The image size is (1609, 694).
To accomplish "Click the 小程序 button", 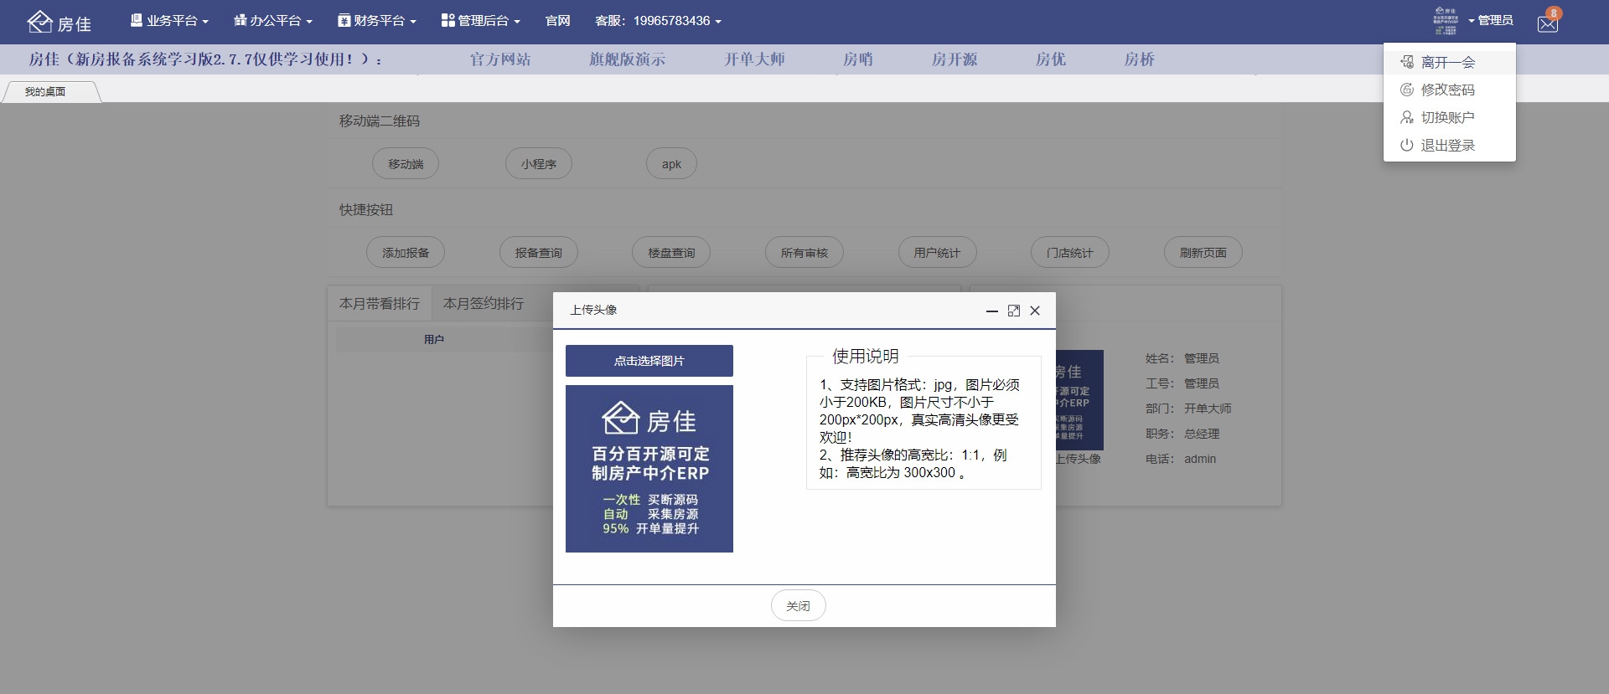I will coord(539,164).
